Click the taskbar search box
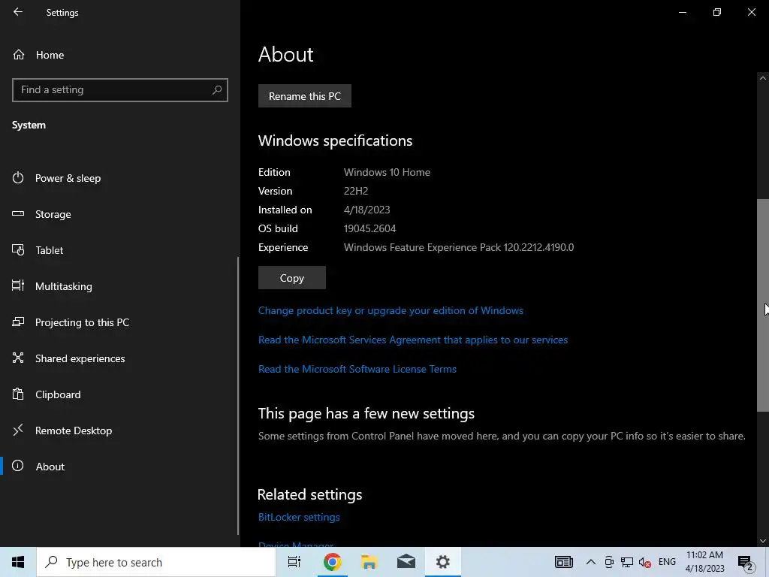This screenshot has width=769, height=577. 156,562
